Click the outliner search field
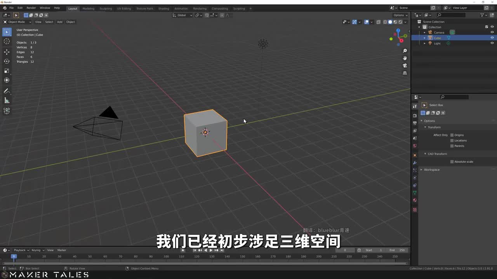 pos(451,15)
